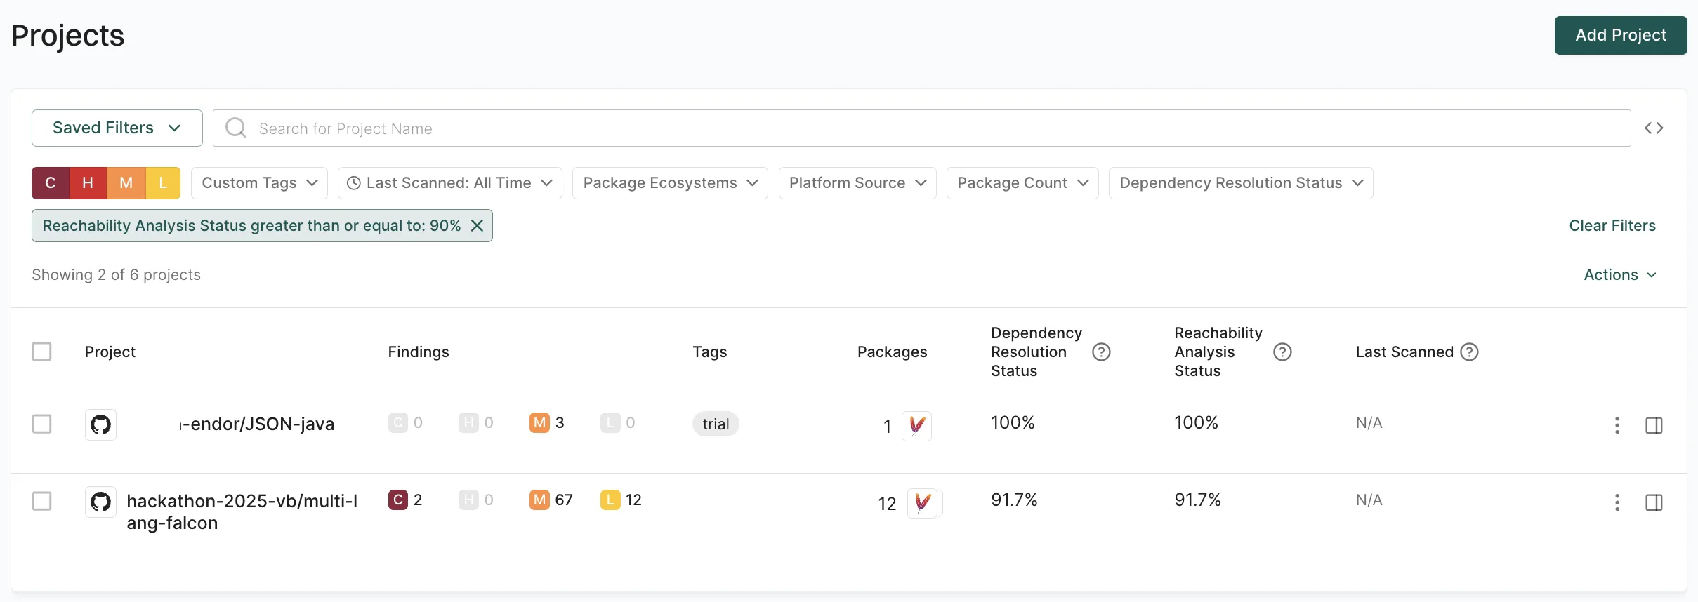Select the multi-lang-falcon project checkbox
The image size is (1698, 602).
pos(42,501)
